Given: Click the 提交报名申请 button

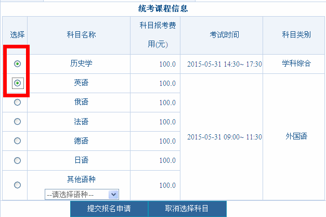Looking at the screenshot, I should tap(108, 209).
